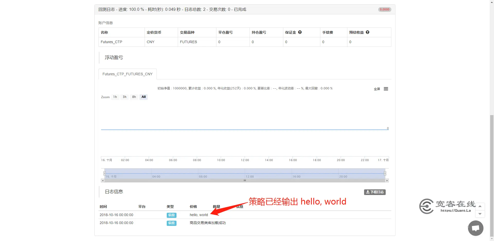Click the navigator scrollbar thumb
Image resolution: width=494 pixels, height=241 pixels.
coord(245,180)
